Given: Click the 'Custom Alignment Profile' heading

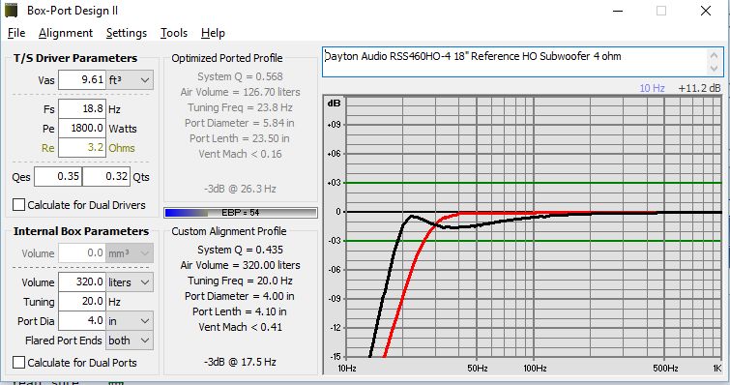Looking at the screenshot, I should click(x=229, y=231).
